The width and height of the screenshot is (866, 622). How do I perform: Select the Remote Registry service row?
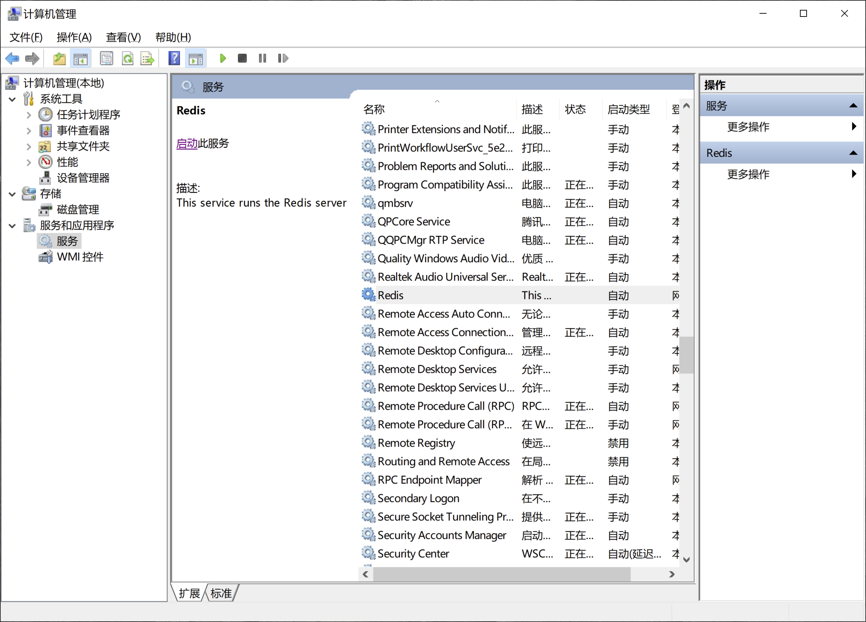[x=416, y=443]
